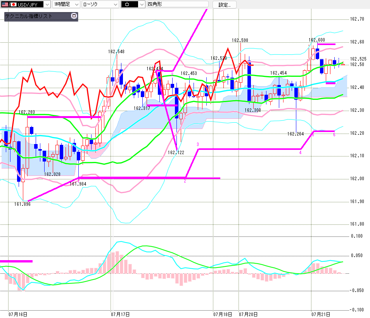This screenshot has height=318, width=370.
Task: Click the 162.525 current price axis label
Action: click(358, 59)
